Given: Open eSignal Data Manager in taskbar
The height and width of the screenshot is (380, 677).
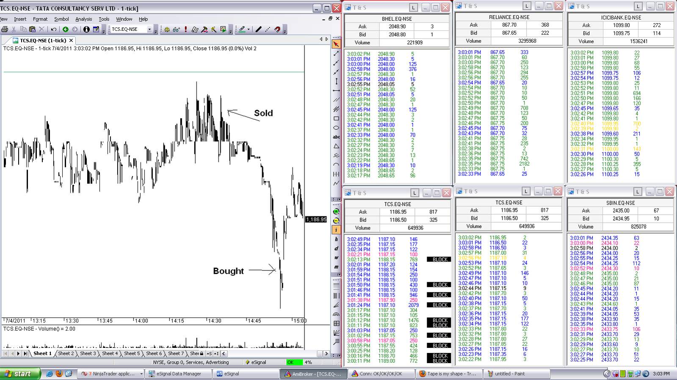Looking at the screenshot, I should [x=178, y=374].
